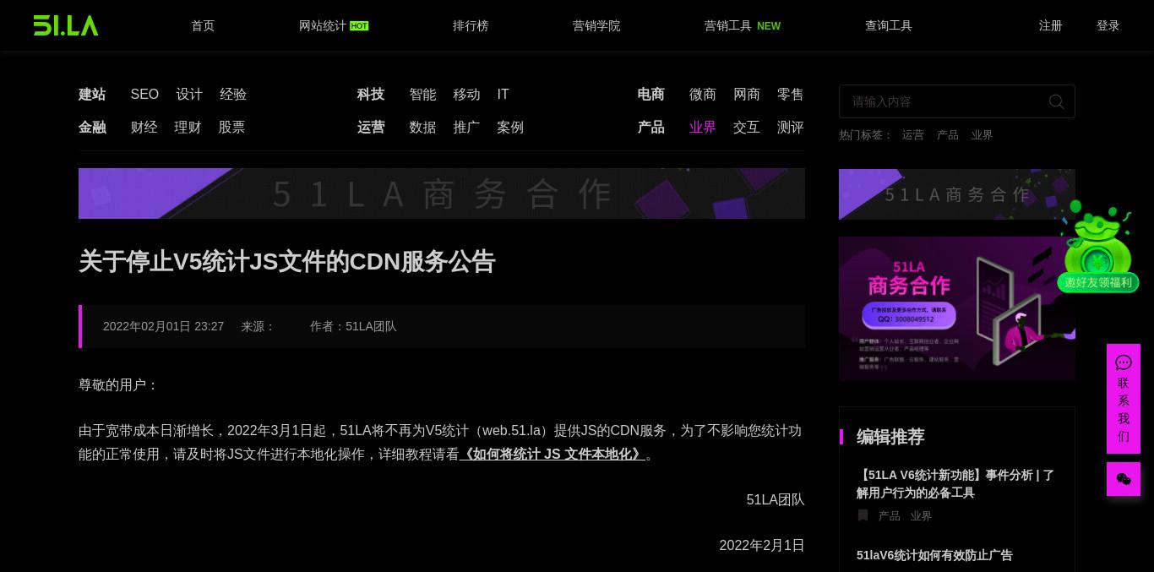Select the 设计 subcategory
Image resolution: width=1154 pixels, height=572 pixels.
(189, 95)
